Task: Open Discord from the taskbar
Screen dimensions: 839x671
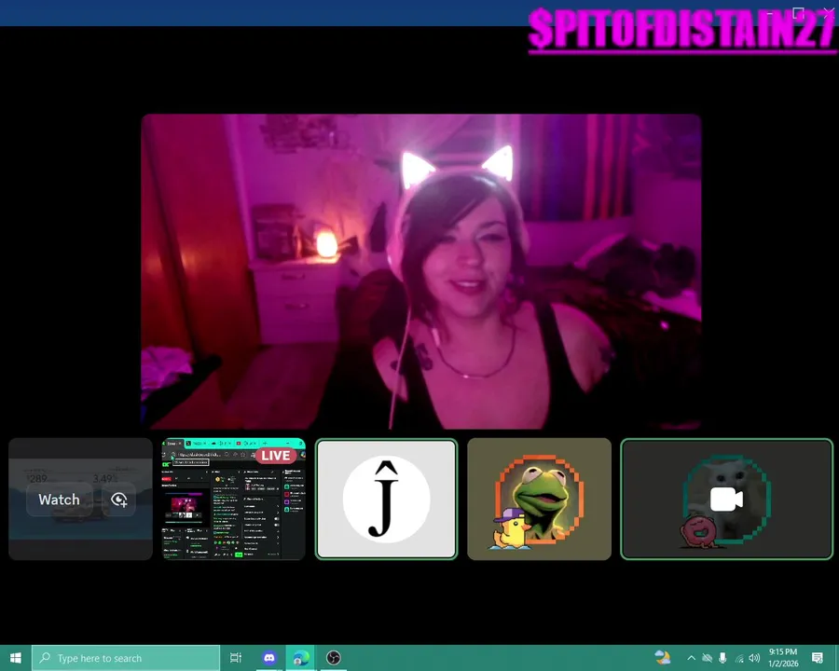Action: point(269,658)
